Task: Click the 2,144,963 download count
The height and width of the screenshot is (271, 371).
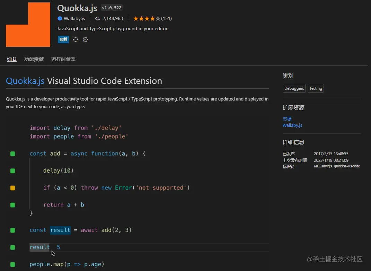Action: pos(113,18)
